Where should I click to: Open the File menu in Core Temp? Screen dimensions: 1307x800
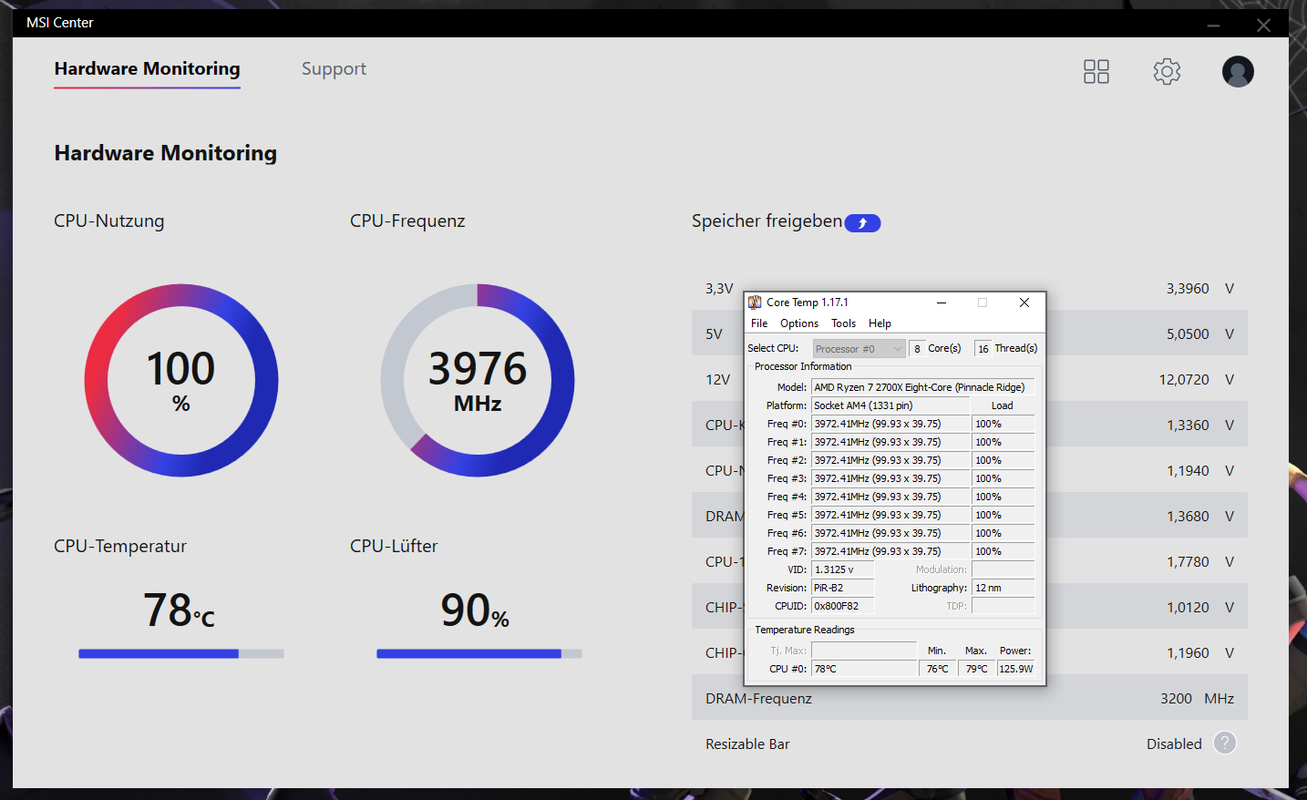(759, 323)
